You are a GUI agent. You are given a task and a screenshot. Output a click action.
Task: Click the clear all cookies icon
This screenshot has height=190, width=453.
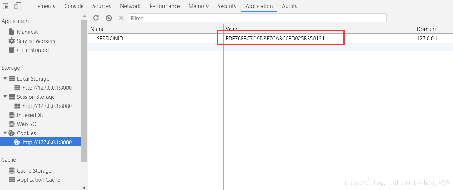pyautogui.click(x=109, y=18)
